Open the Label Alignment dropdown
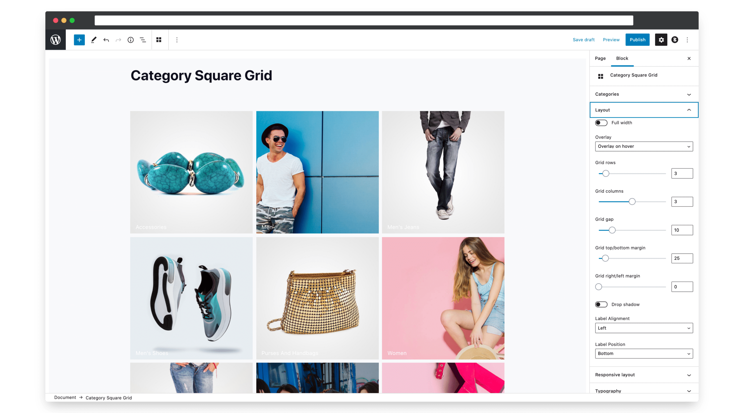 click(x=644, y=328)
